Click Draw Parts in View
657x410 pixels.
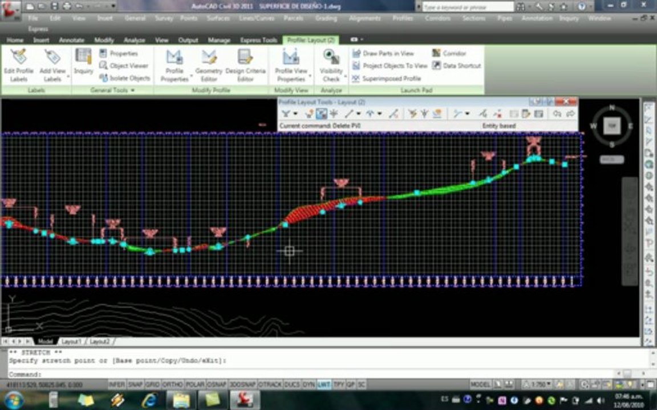(x=383, y=54)
